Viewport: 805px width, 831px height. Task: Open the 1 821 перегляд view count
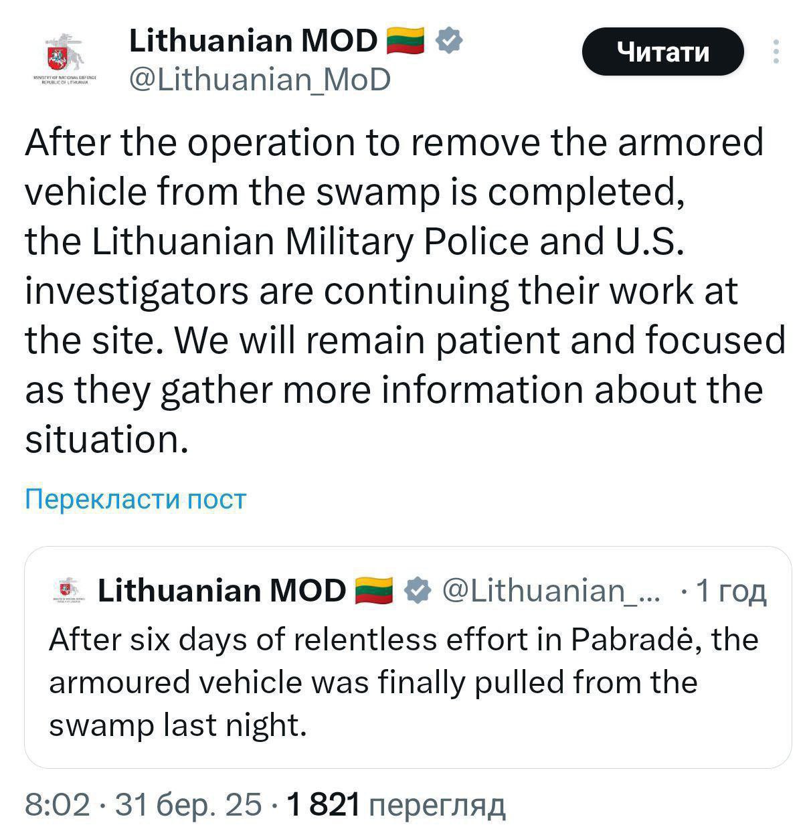pyautogui.click(x=396, y=805)
